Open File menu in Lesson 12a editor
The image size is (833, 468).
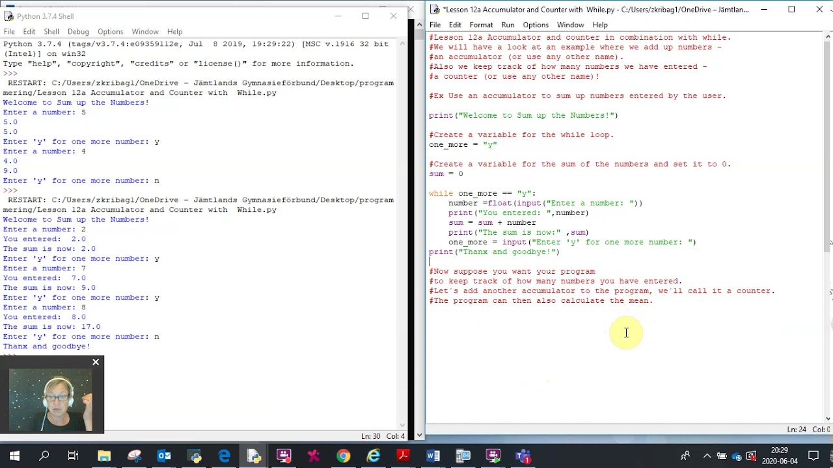pos(435,25)
